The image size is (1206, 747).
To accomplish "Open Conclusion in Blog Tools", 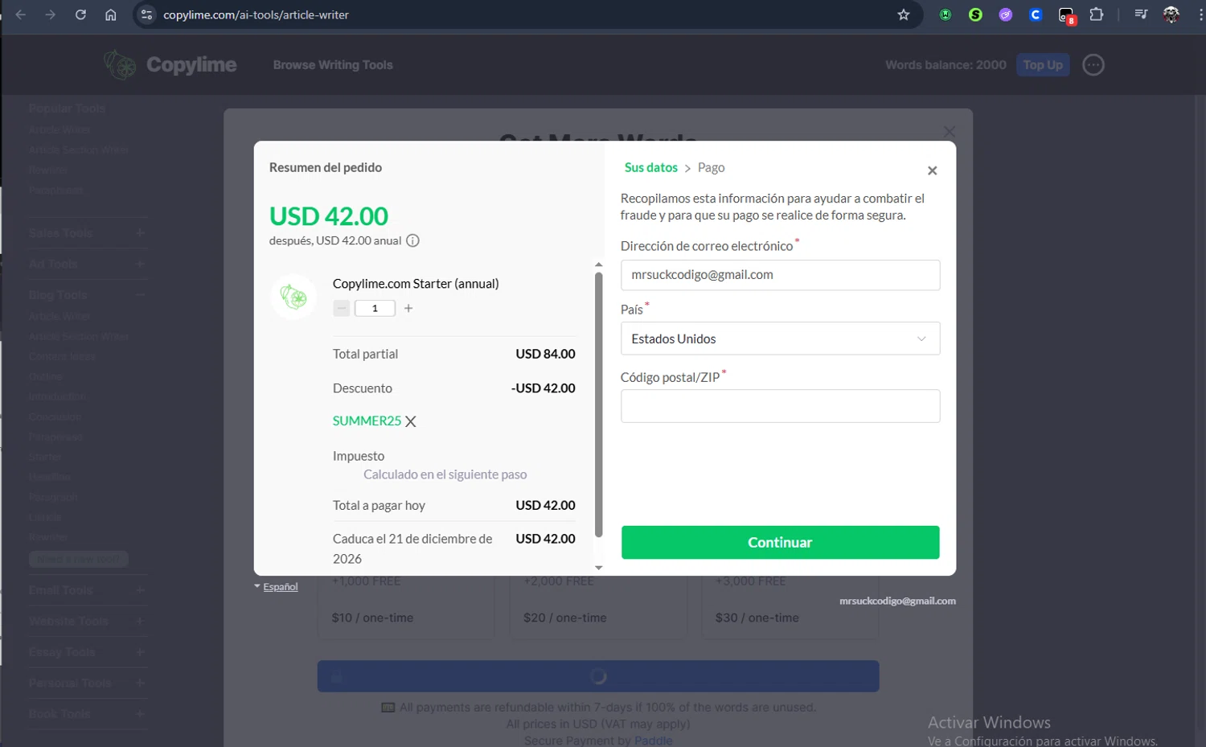I will [x=55, y=417].
